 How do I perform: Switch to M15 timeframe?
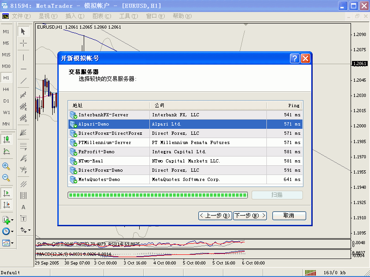pyautogui.click(x=6, y=54)
